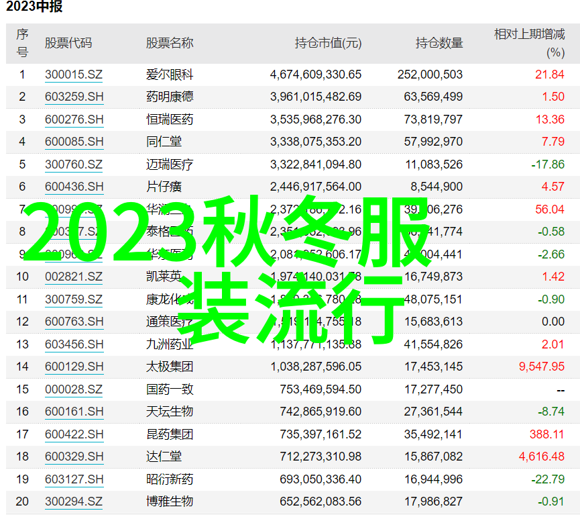Open stock code link 603259.SH
Screen dimensions: 580x521
click(x=74, y=97)
